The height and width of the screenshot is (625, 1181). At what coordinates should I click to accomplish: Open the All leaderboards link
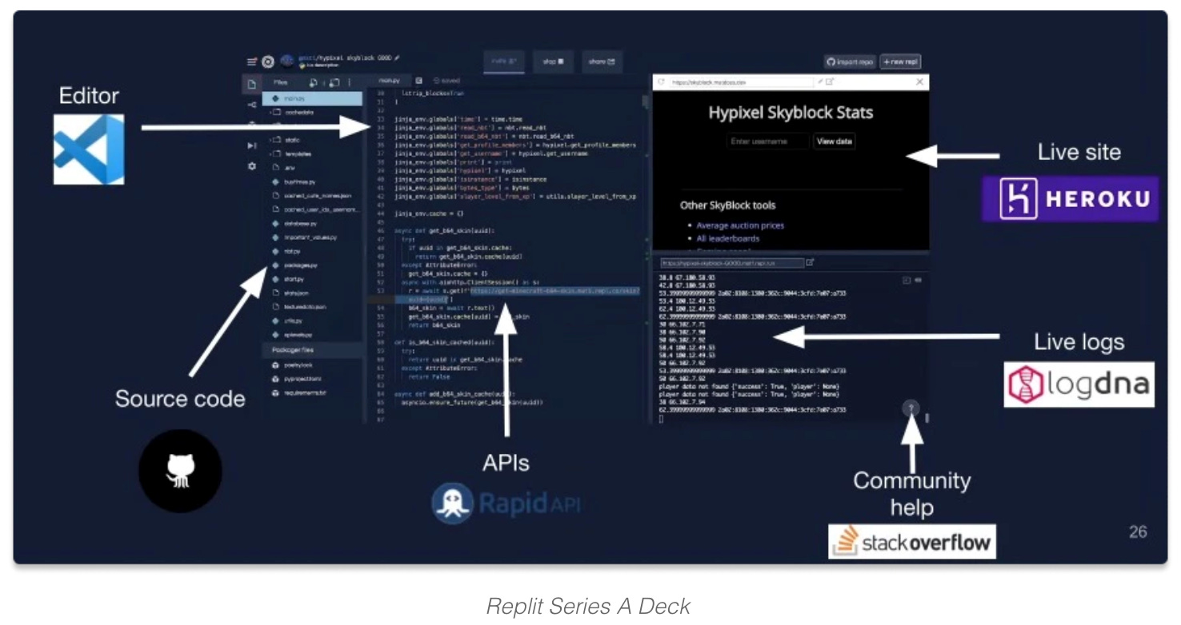click(728, 238)
